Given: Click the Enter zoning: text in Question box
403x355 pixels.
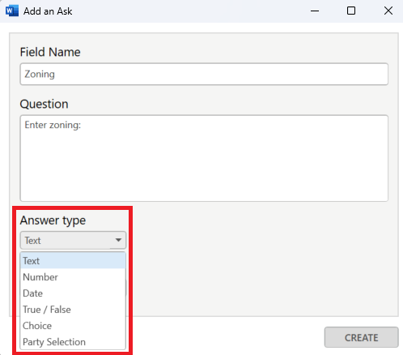Looking at the screenshot, I should 53,125.
